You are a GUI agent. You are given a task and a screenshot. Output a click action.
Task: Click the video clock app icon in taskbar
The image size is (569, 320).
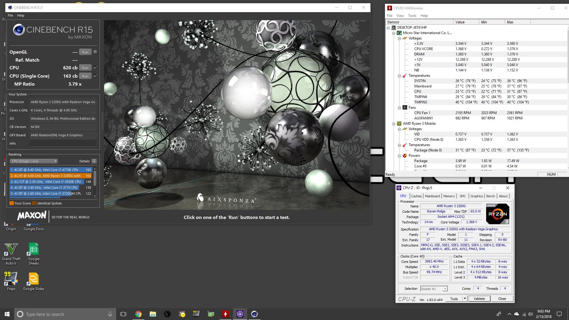pyautogui.click(x=182, y=314)
